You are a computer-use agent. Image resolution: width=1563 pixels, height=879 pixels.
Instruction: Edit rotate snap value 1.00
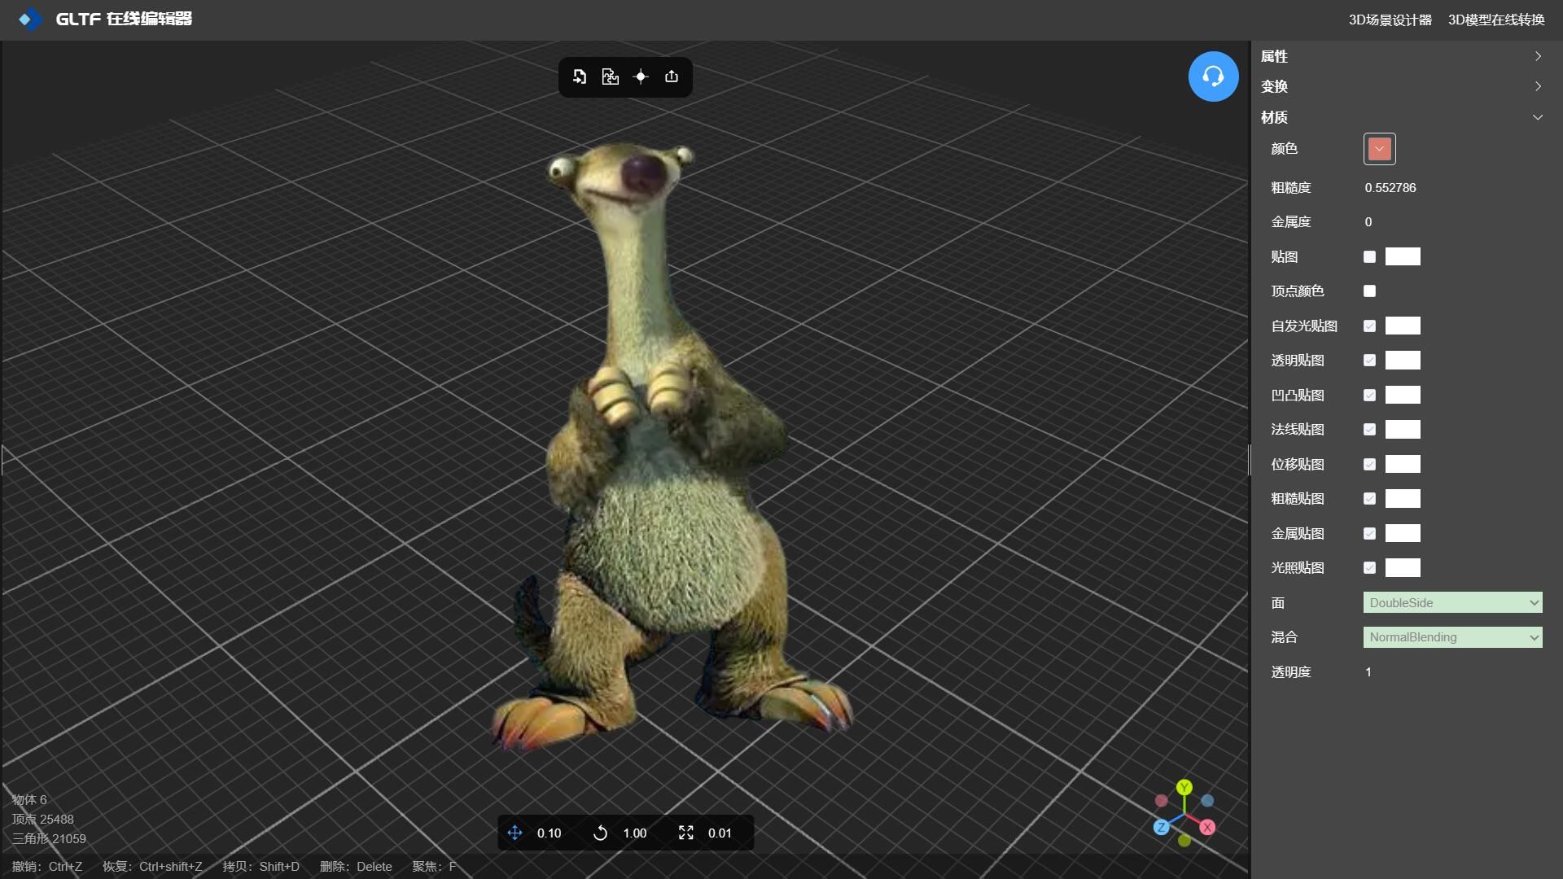(635, 833)
